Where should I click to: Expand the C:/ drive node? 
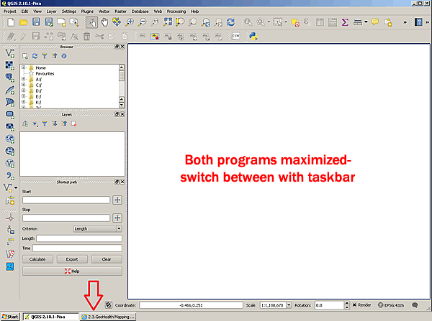24,85
